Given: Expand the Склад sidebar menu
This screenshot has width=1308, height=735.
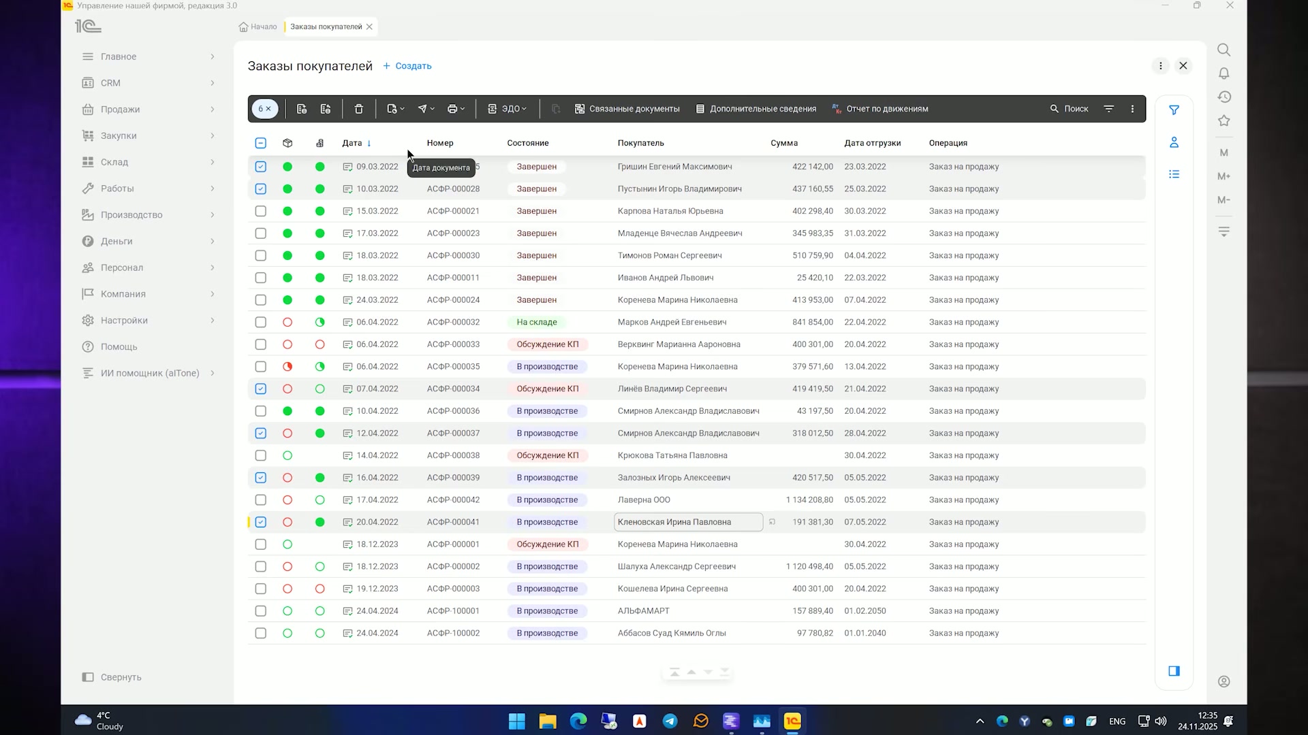Looking at the screenshot, I should click(x=149, y=162).
